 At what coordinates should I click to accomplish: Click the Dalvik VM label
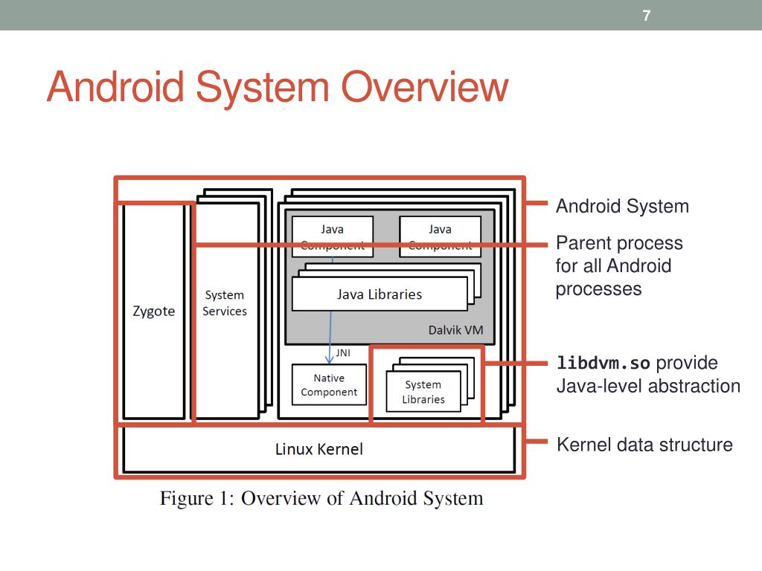coord(455,330)
